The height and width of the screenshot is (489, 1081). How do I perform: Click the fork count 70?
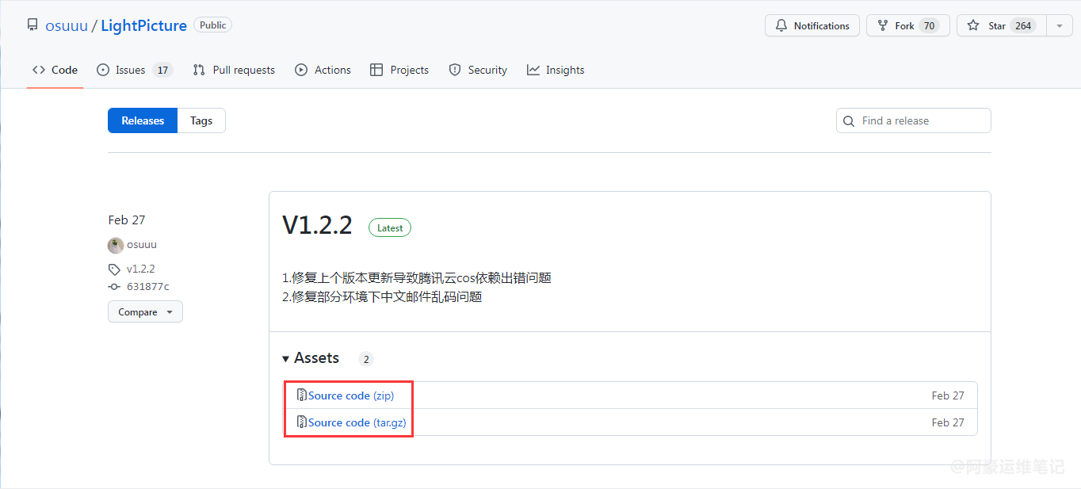(930, 25)
